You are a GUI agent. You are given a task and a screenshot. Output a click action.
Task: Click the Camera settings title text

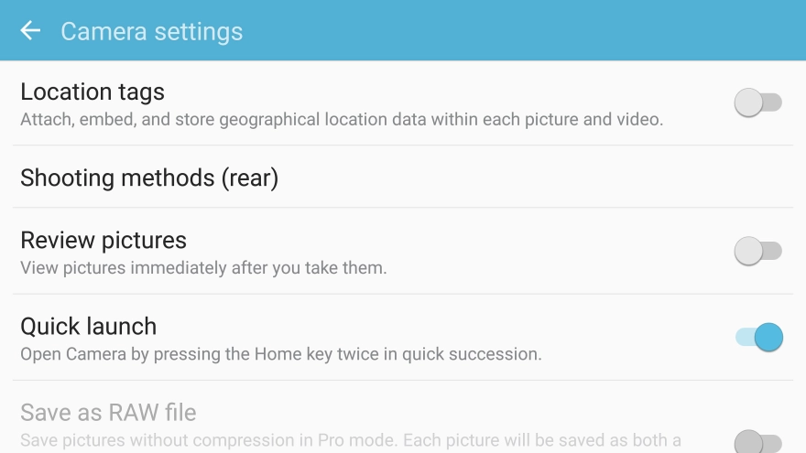152,31
